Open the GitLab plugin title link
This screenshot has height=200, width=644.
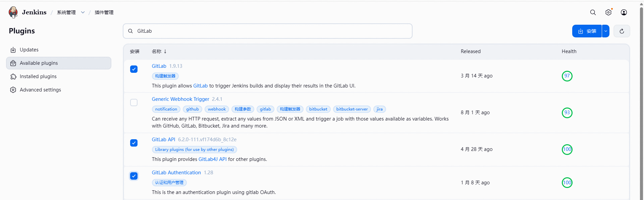159,66
